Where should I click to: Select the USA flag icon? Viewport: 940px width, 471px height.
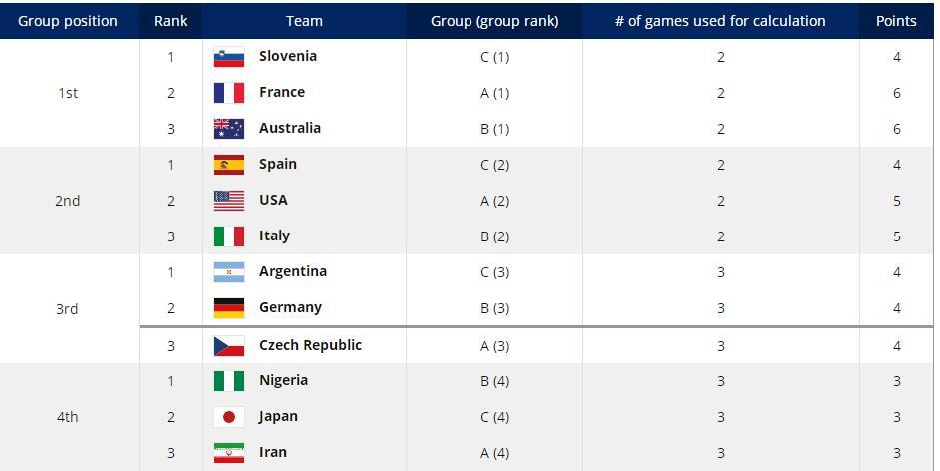pyautogui.click(x=229, y=201)
